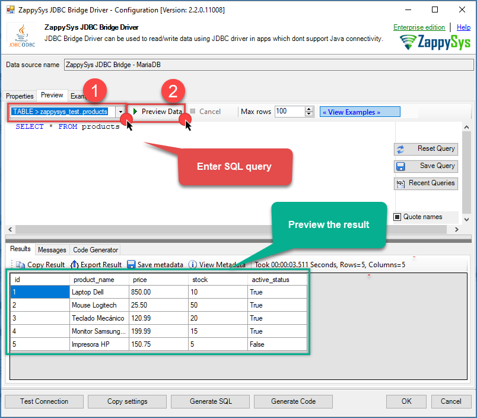Click the Test Connection button

tap(44, 401)
